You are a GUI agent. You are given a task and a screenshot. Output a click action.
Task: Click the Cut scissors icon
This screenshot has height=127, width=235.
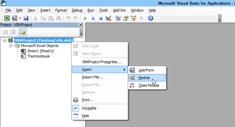[x=35, y=18]
